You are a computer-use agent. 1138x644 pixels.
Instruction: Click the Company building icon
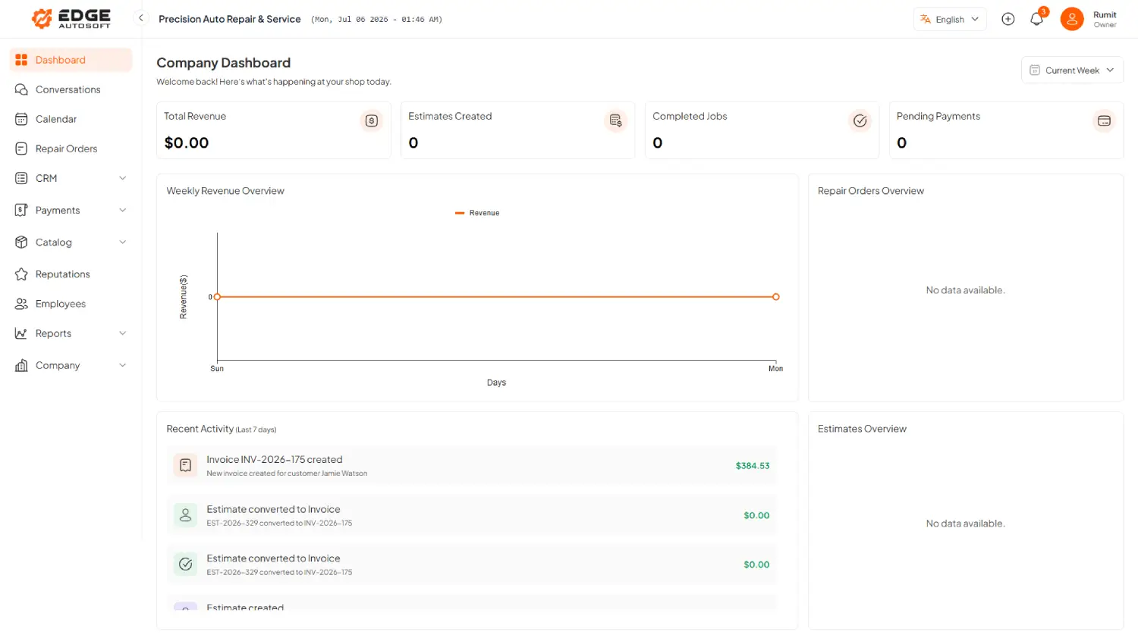(x=21, y=365)
